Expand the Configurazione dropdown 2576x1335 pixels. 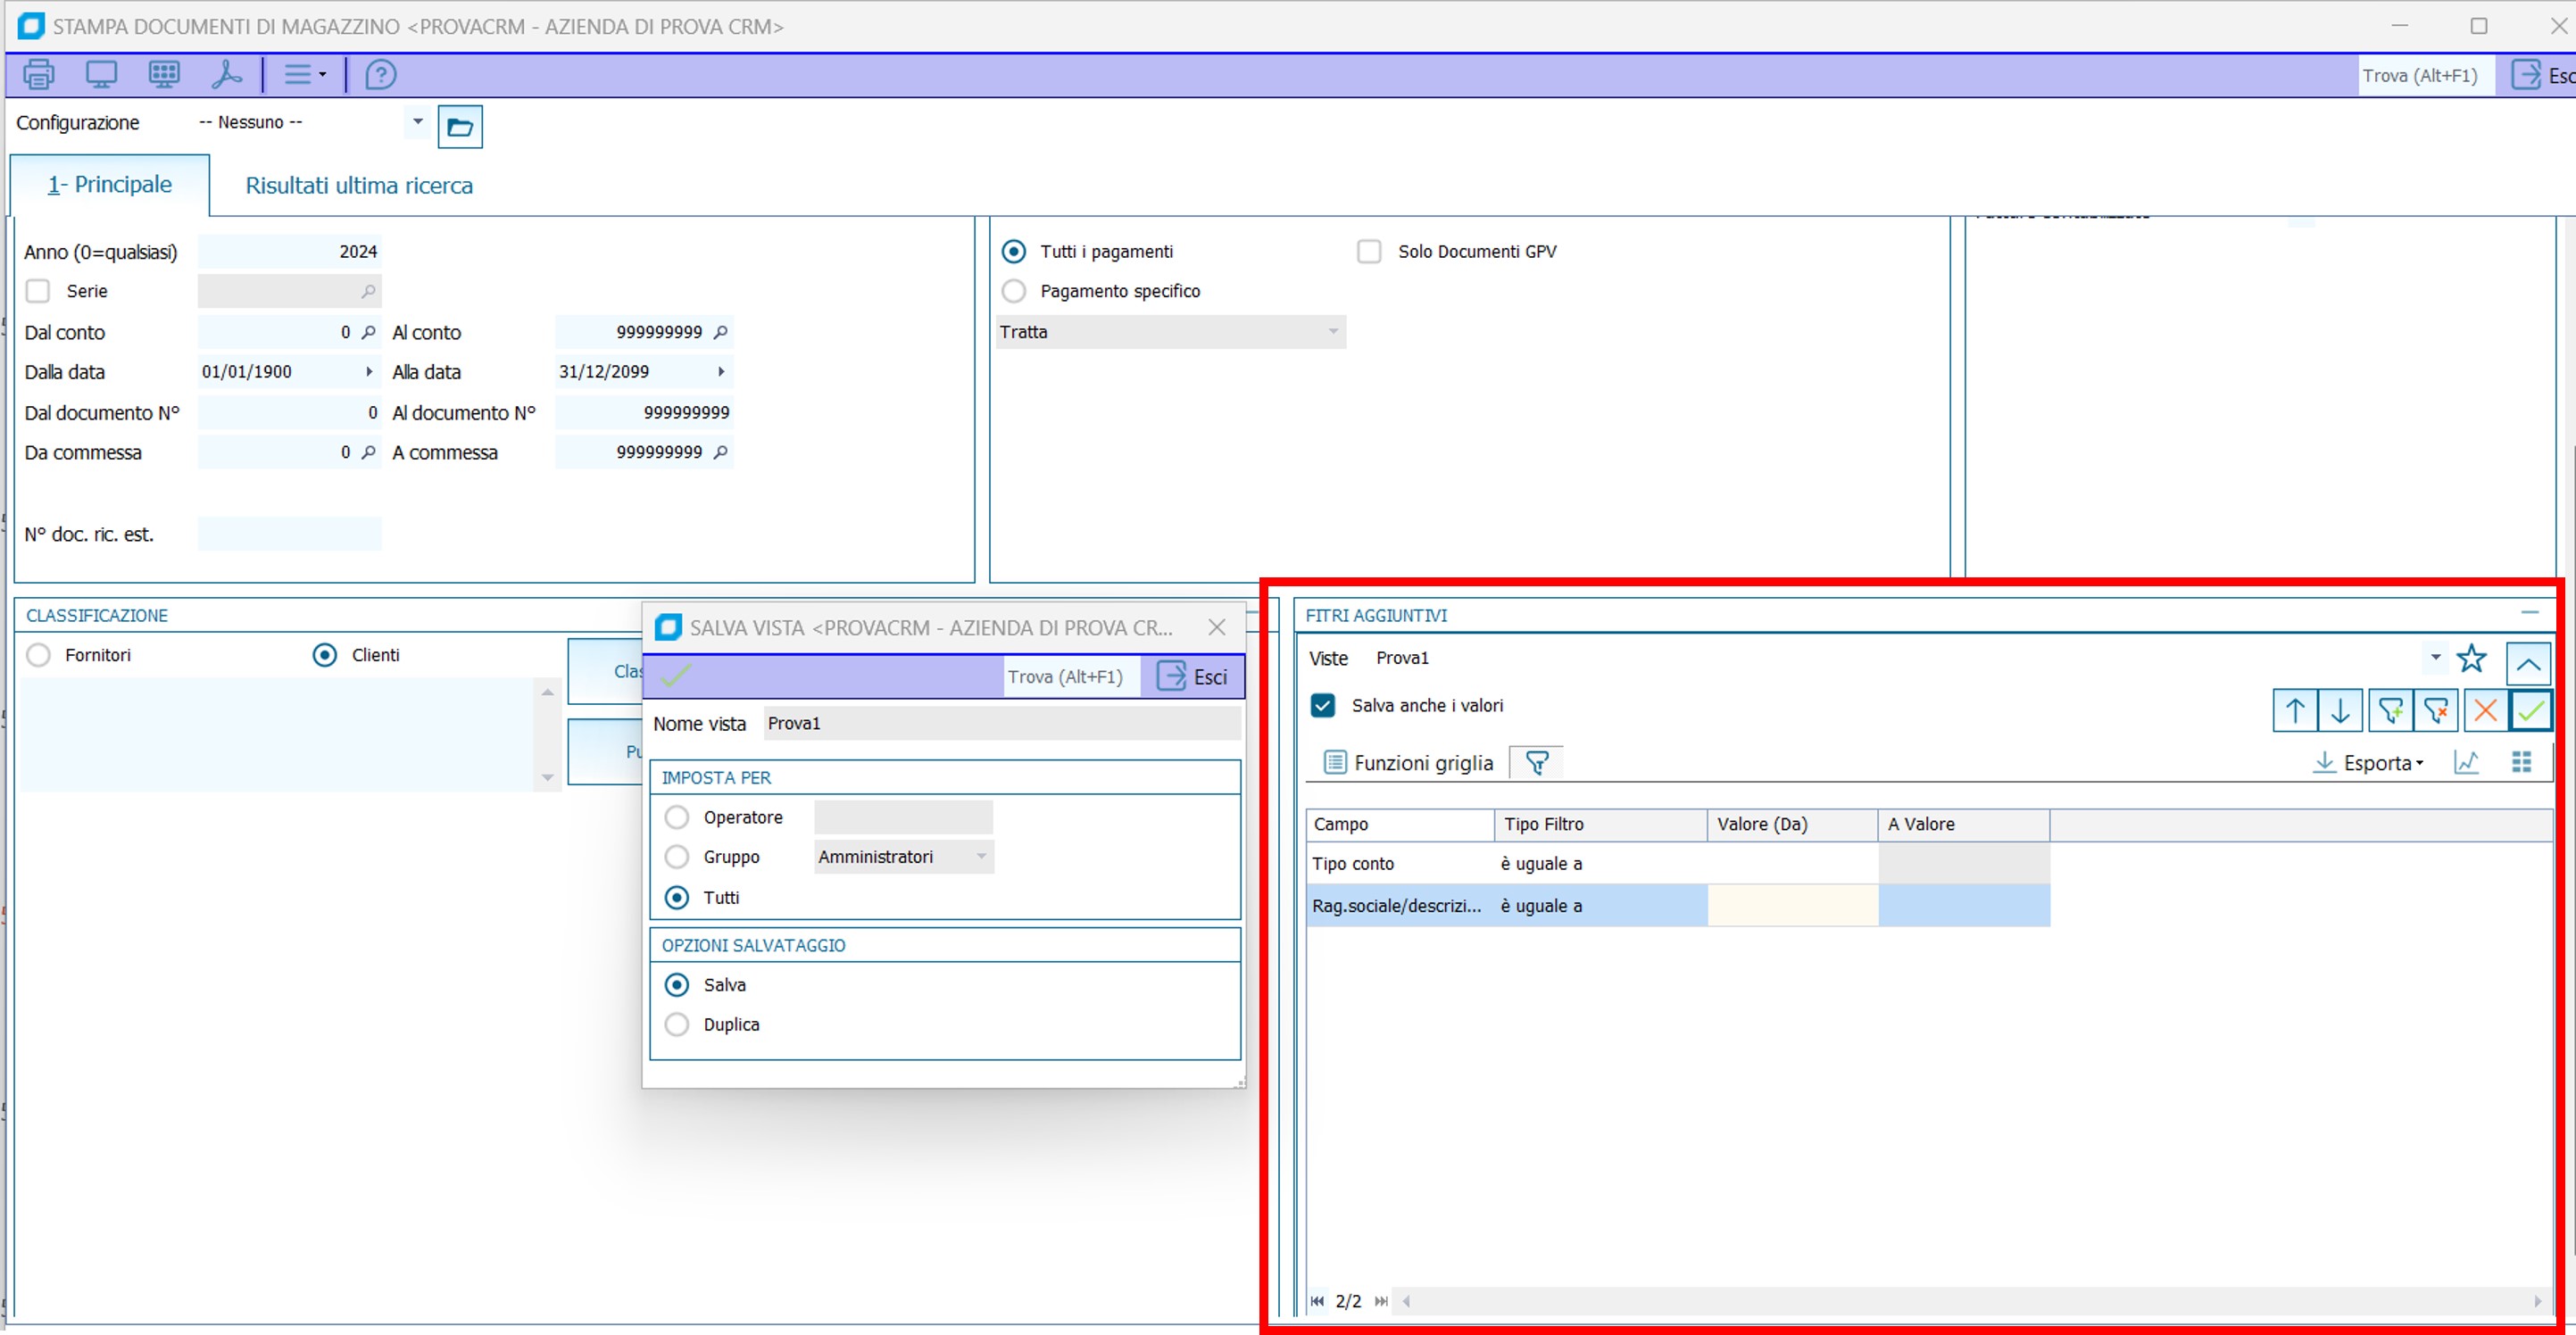[x=417, y=122]
